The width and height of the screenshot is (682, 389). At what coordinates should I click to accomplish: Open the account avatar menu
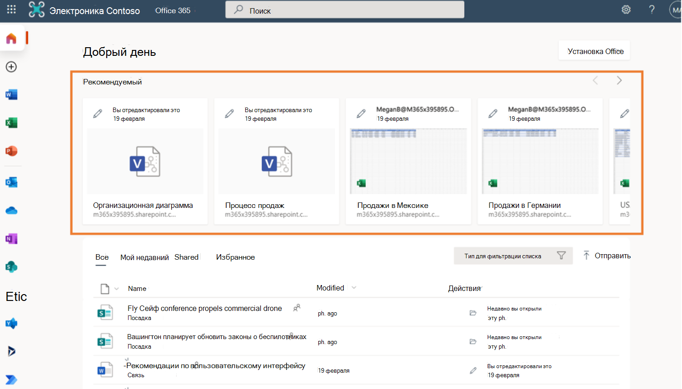point(676,10)
